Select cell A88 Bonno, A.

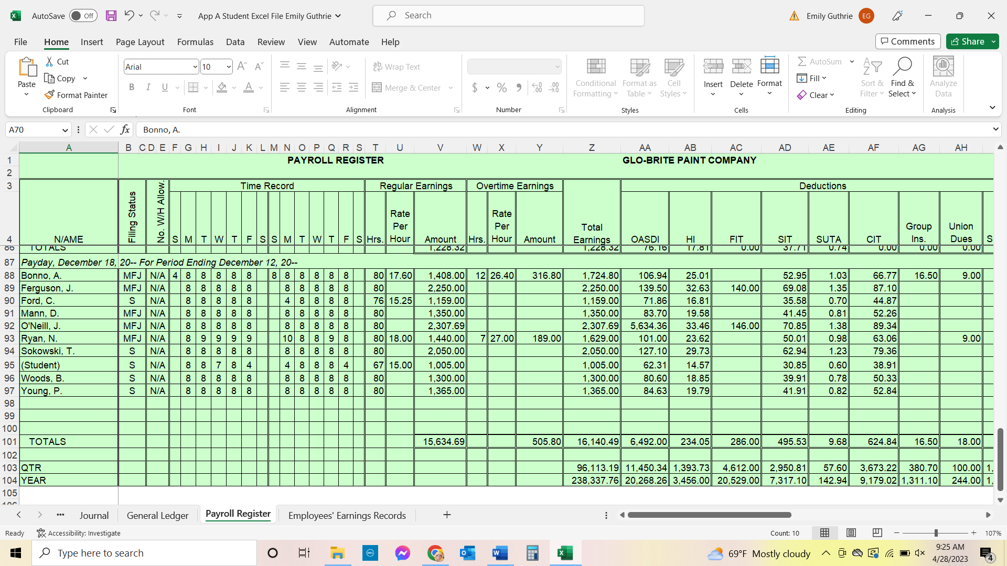tap(69, 275)
